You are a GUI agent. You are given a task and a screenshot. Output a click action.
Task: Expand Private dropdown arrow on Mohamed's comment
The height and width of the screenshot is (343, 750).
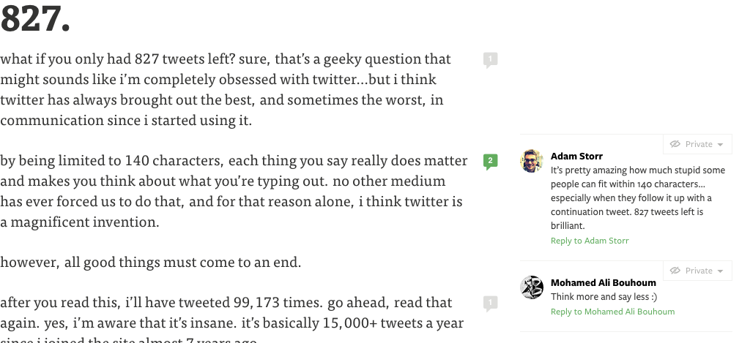(x=720, y=271)
